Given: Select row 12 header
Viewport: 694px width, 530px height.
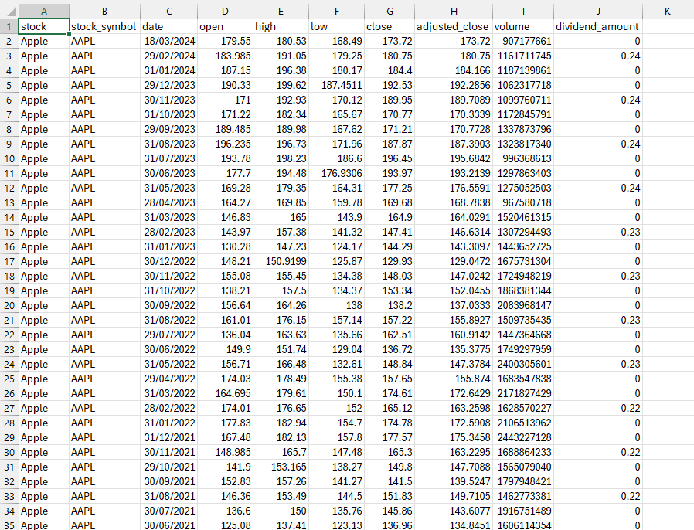Looking at the screenshot, I should tap(9, 188).
